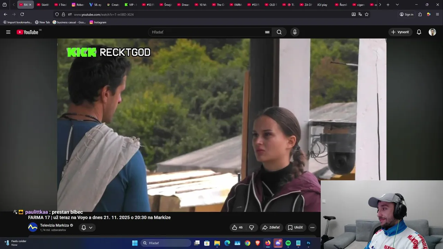Open tracking protection shield icon
The width and height of the screenshot is (443, 249).
(x=57, y=15)
